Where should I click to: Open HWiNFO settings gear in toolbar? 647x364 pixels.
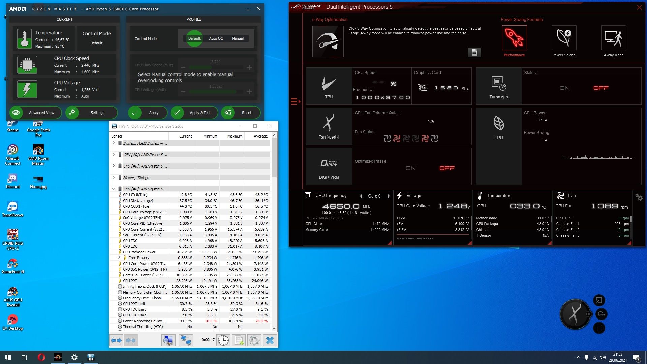(254, 340)
